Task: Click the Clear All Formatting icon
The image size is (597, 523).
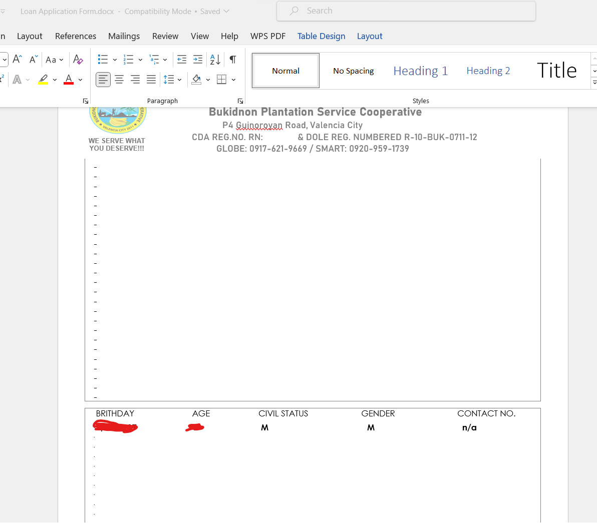Action: (78, 60)
